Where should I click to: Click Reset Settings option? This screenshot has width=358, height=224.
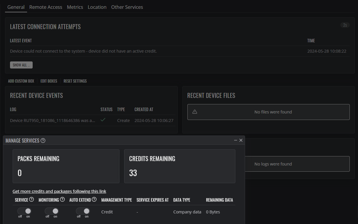click(x=75, y=81)
